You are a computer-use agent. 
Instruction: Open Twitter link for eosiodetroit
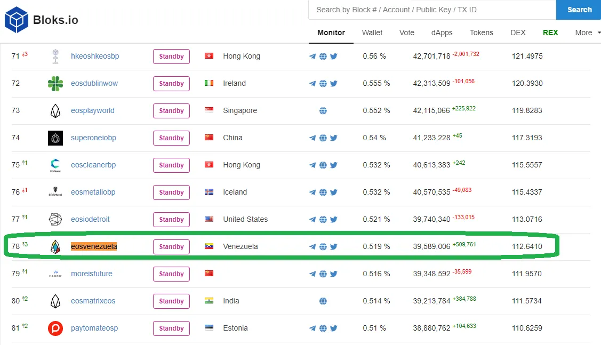[x=334, y=220]
